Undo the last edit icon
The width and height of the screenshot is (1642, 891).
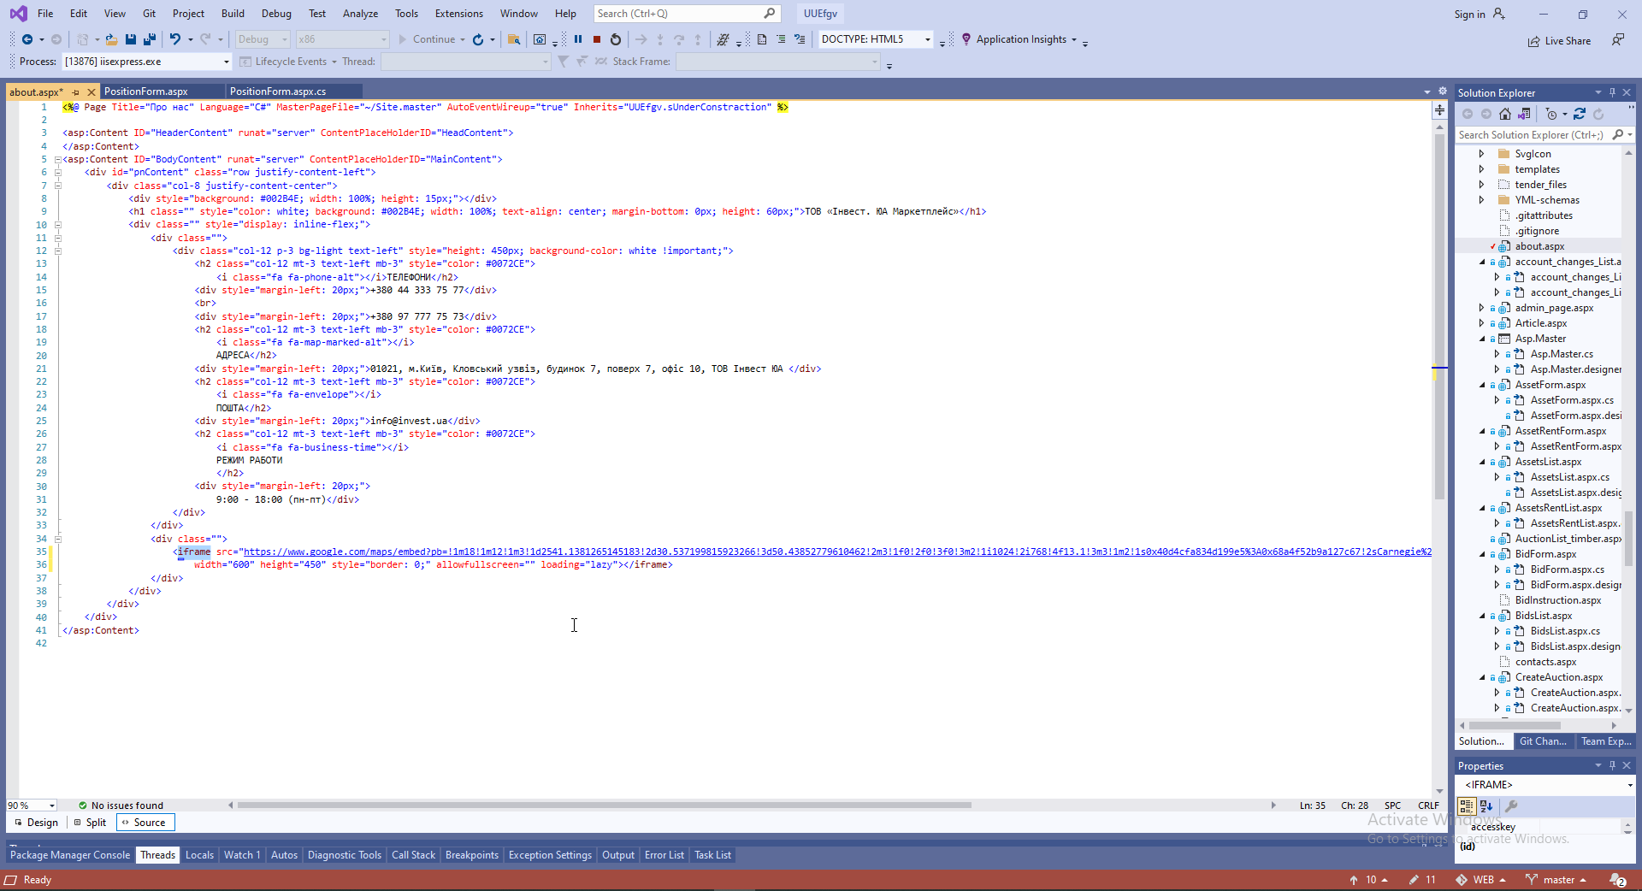click(x=175, y=39)
